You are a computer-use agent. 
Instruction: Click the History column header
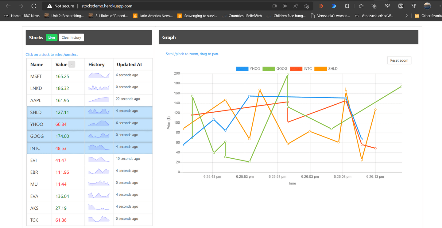point(96,64)
